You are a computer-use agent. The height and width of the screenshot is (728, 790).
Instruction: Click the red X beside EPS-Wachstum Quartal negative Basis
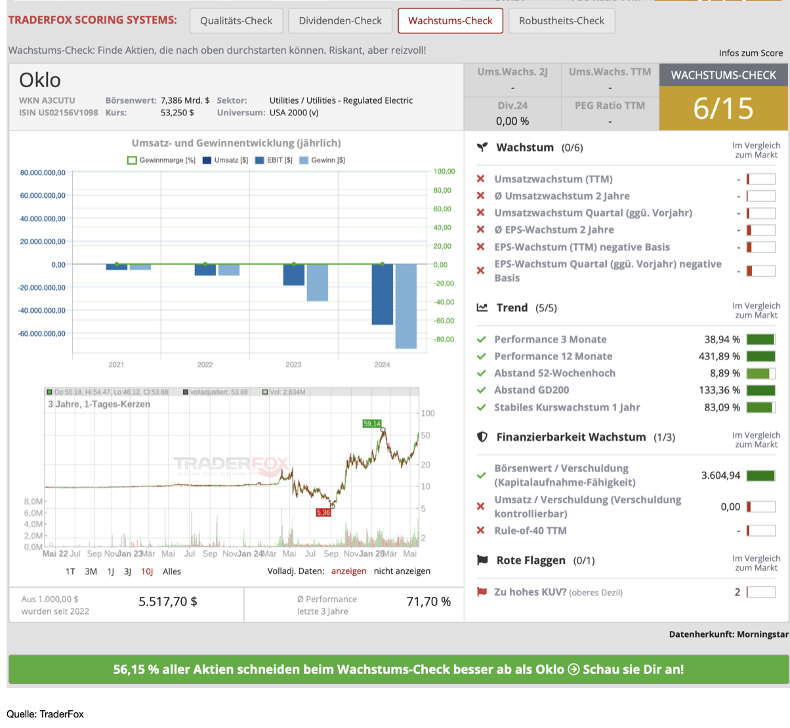(481, 271)
